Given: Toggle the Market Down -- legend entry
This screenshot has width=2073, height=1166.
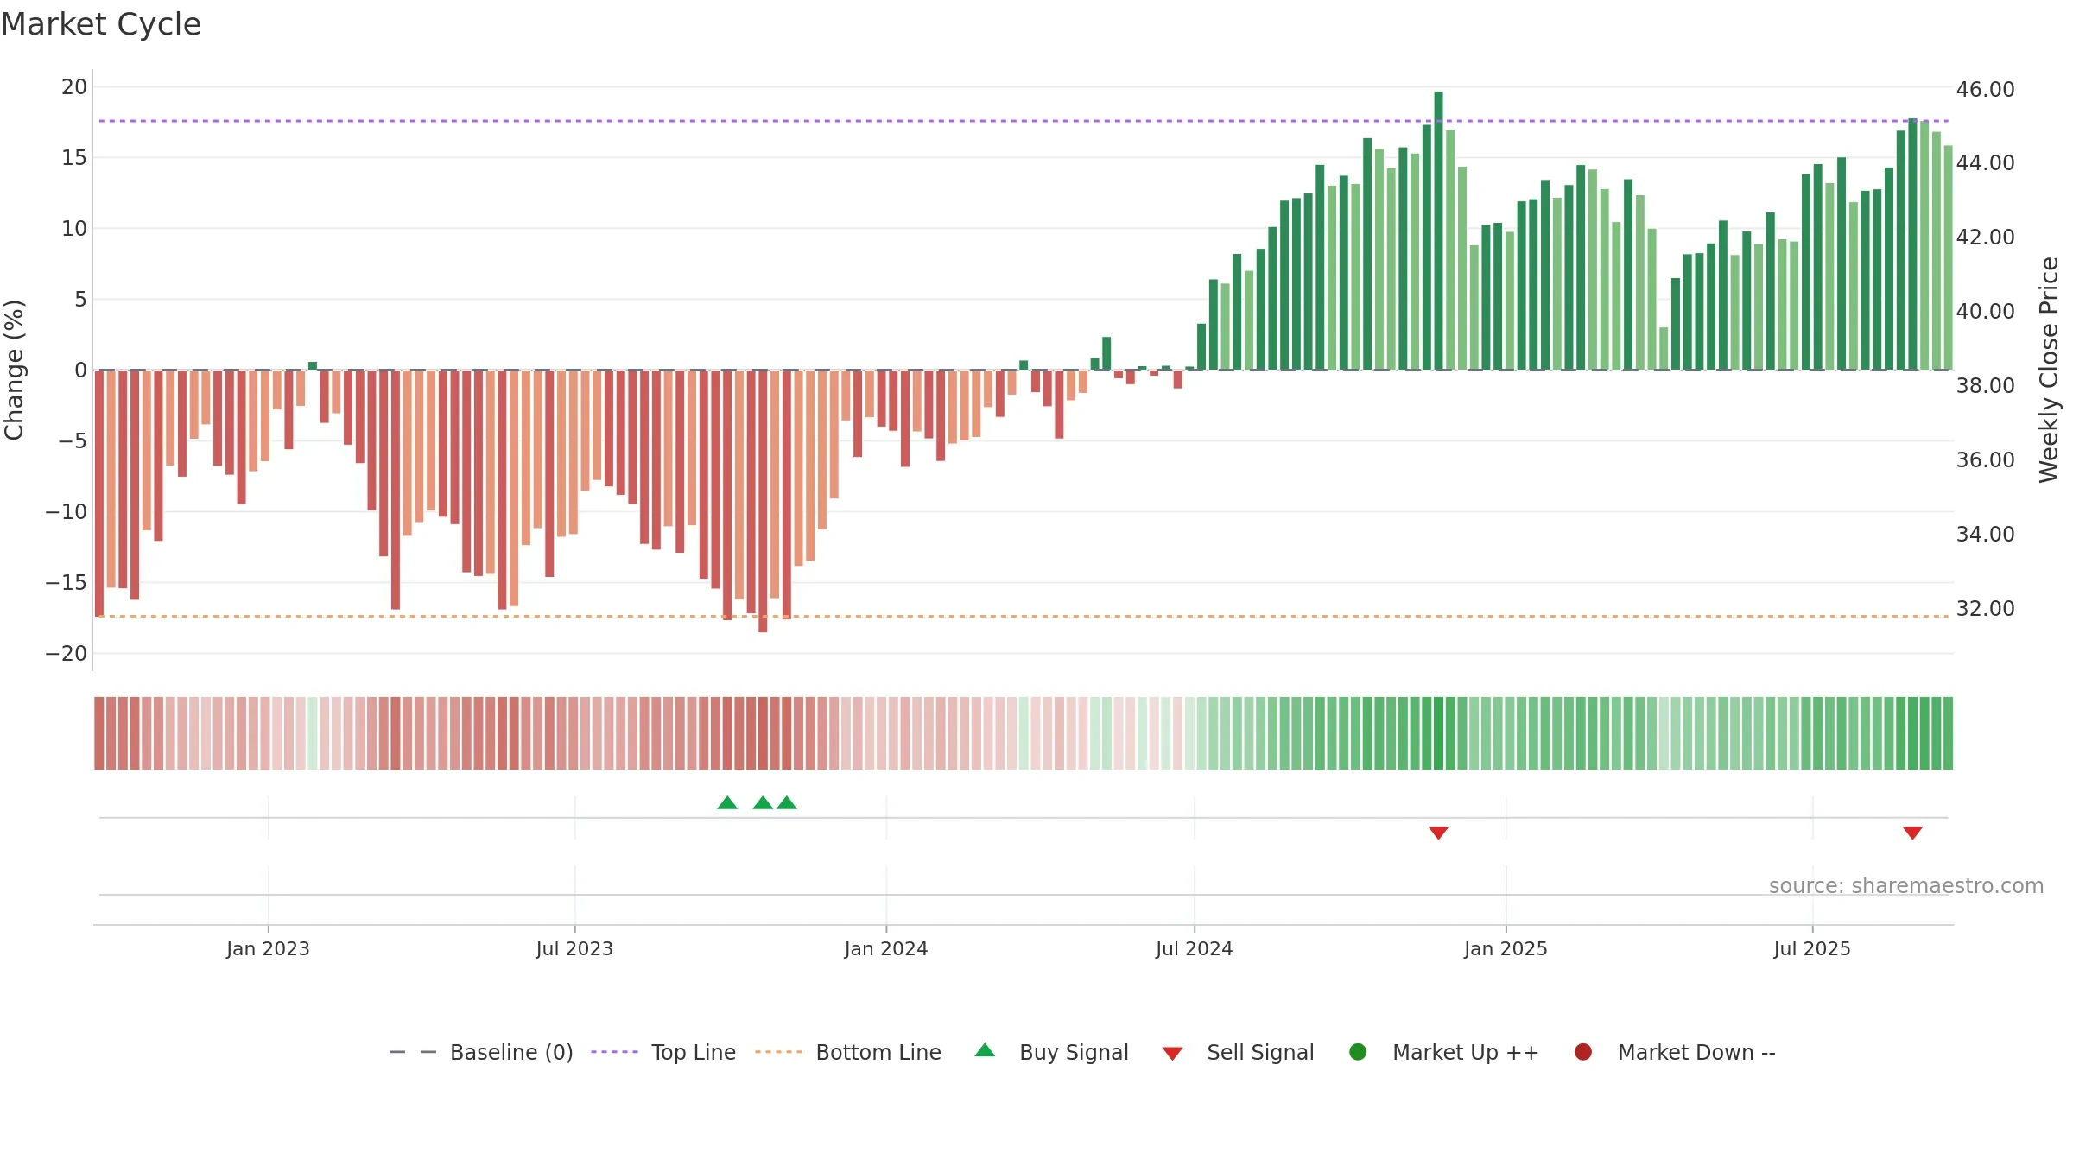Looking at the screenshot, I should (x=1674, y=1052).
